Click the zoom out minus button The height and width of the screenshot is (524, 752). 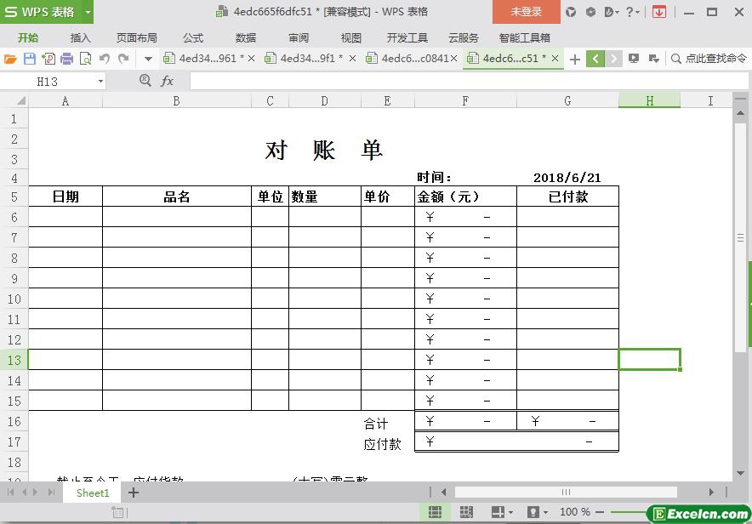tap(600, 512)
